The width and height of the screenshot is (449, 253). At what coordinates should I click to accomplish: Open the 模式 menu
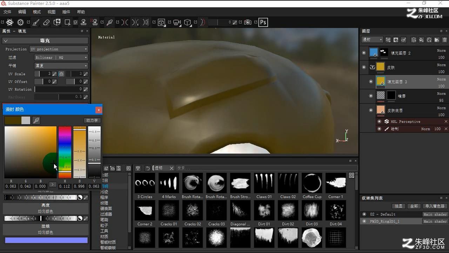[37, 12]
